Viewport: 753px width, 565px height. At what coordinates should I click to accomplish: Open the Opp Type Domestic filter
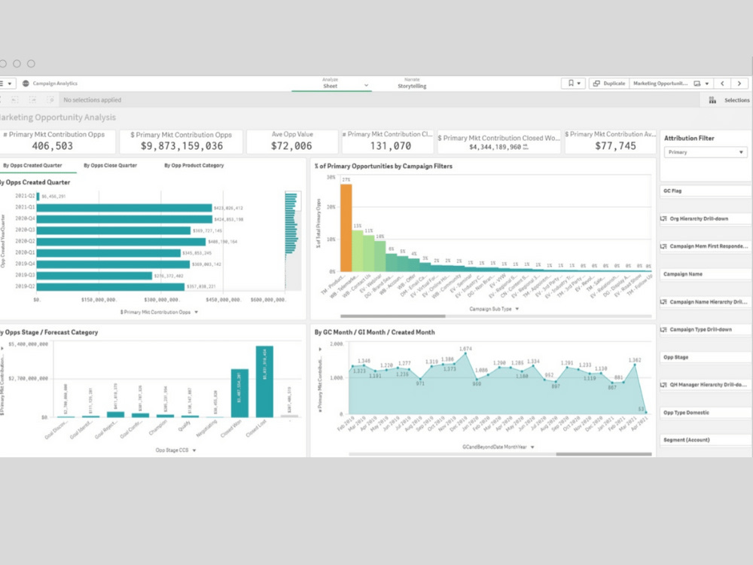(705, 412)
